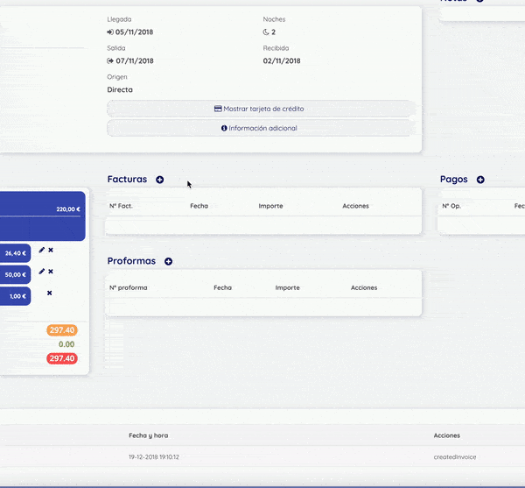Click the Importe header in Facturas table

270,206
